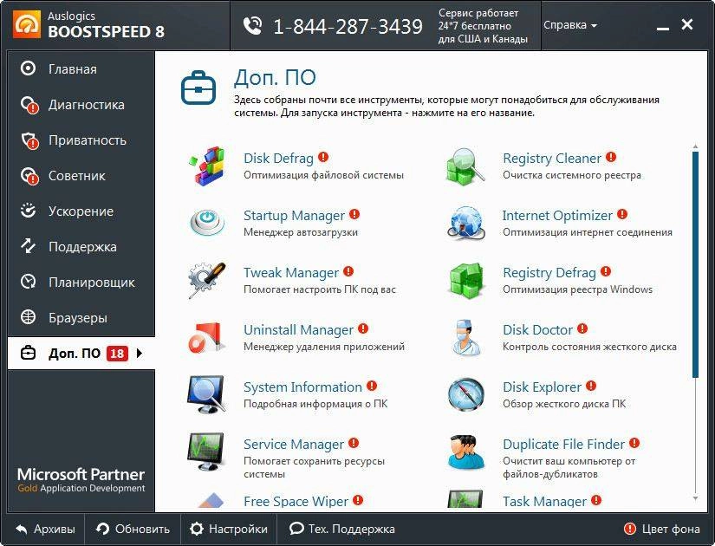Image resolution: width=715 pixels, height=546 pixels.
Task: Click the red alert badge next to Disk Explorer
Action: click(x=591, y=386)
